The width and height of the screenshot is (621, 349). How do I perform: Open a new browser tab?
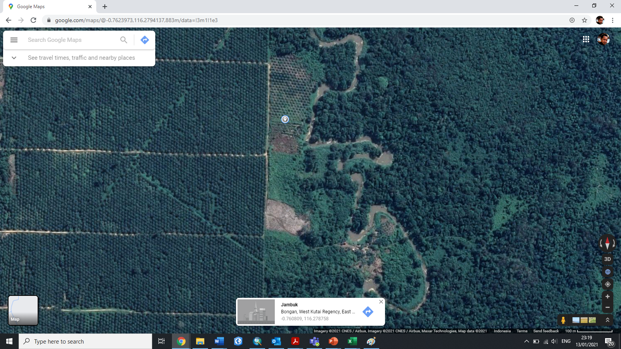pyautogui.click(x=105, y=7)
